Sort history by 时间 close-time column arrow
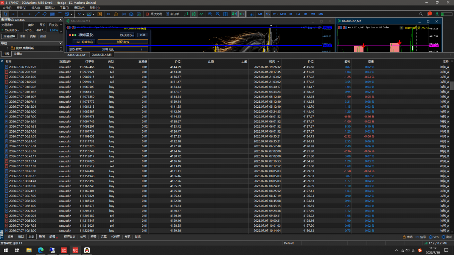454x255 pixels. 279,61
